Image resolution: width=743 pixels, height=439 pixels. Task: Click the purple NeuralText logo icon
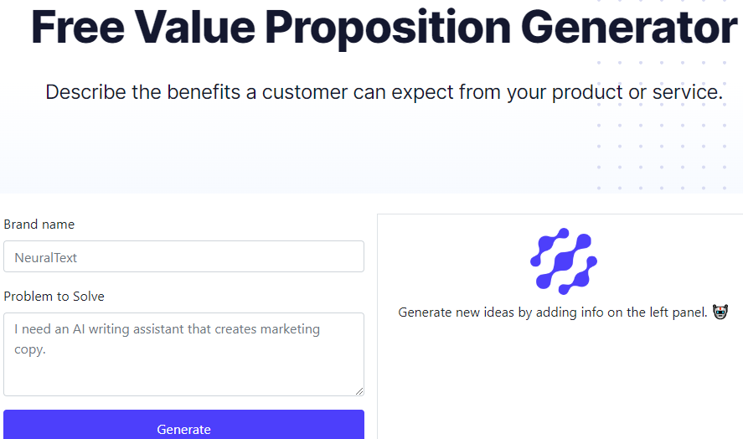pos(563,261)
